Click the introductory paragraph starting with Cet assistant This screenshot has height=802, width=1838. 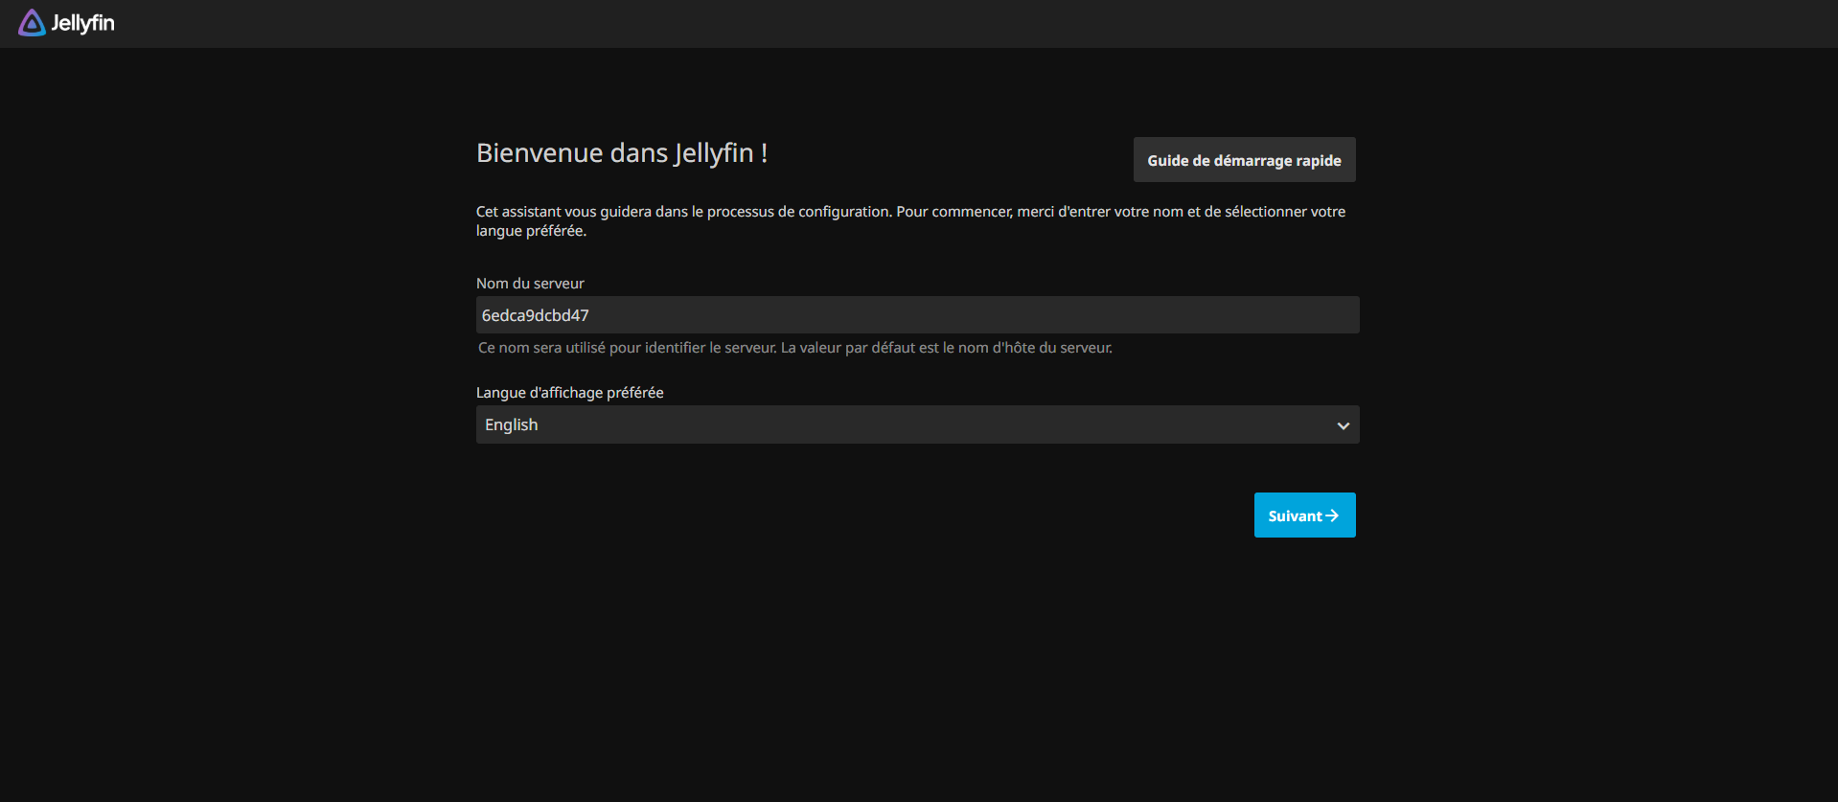pos(910,221)
